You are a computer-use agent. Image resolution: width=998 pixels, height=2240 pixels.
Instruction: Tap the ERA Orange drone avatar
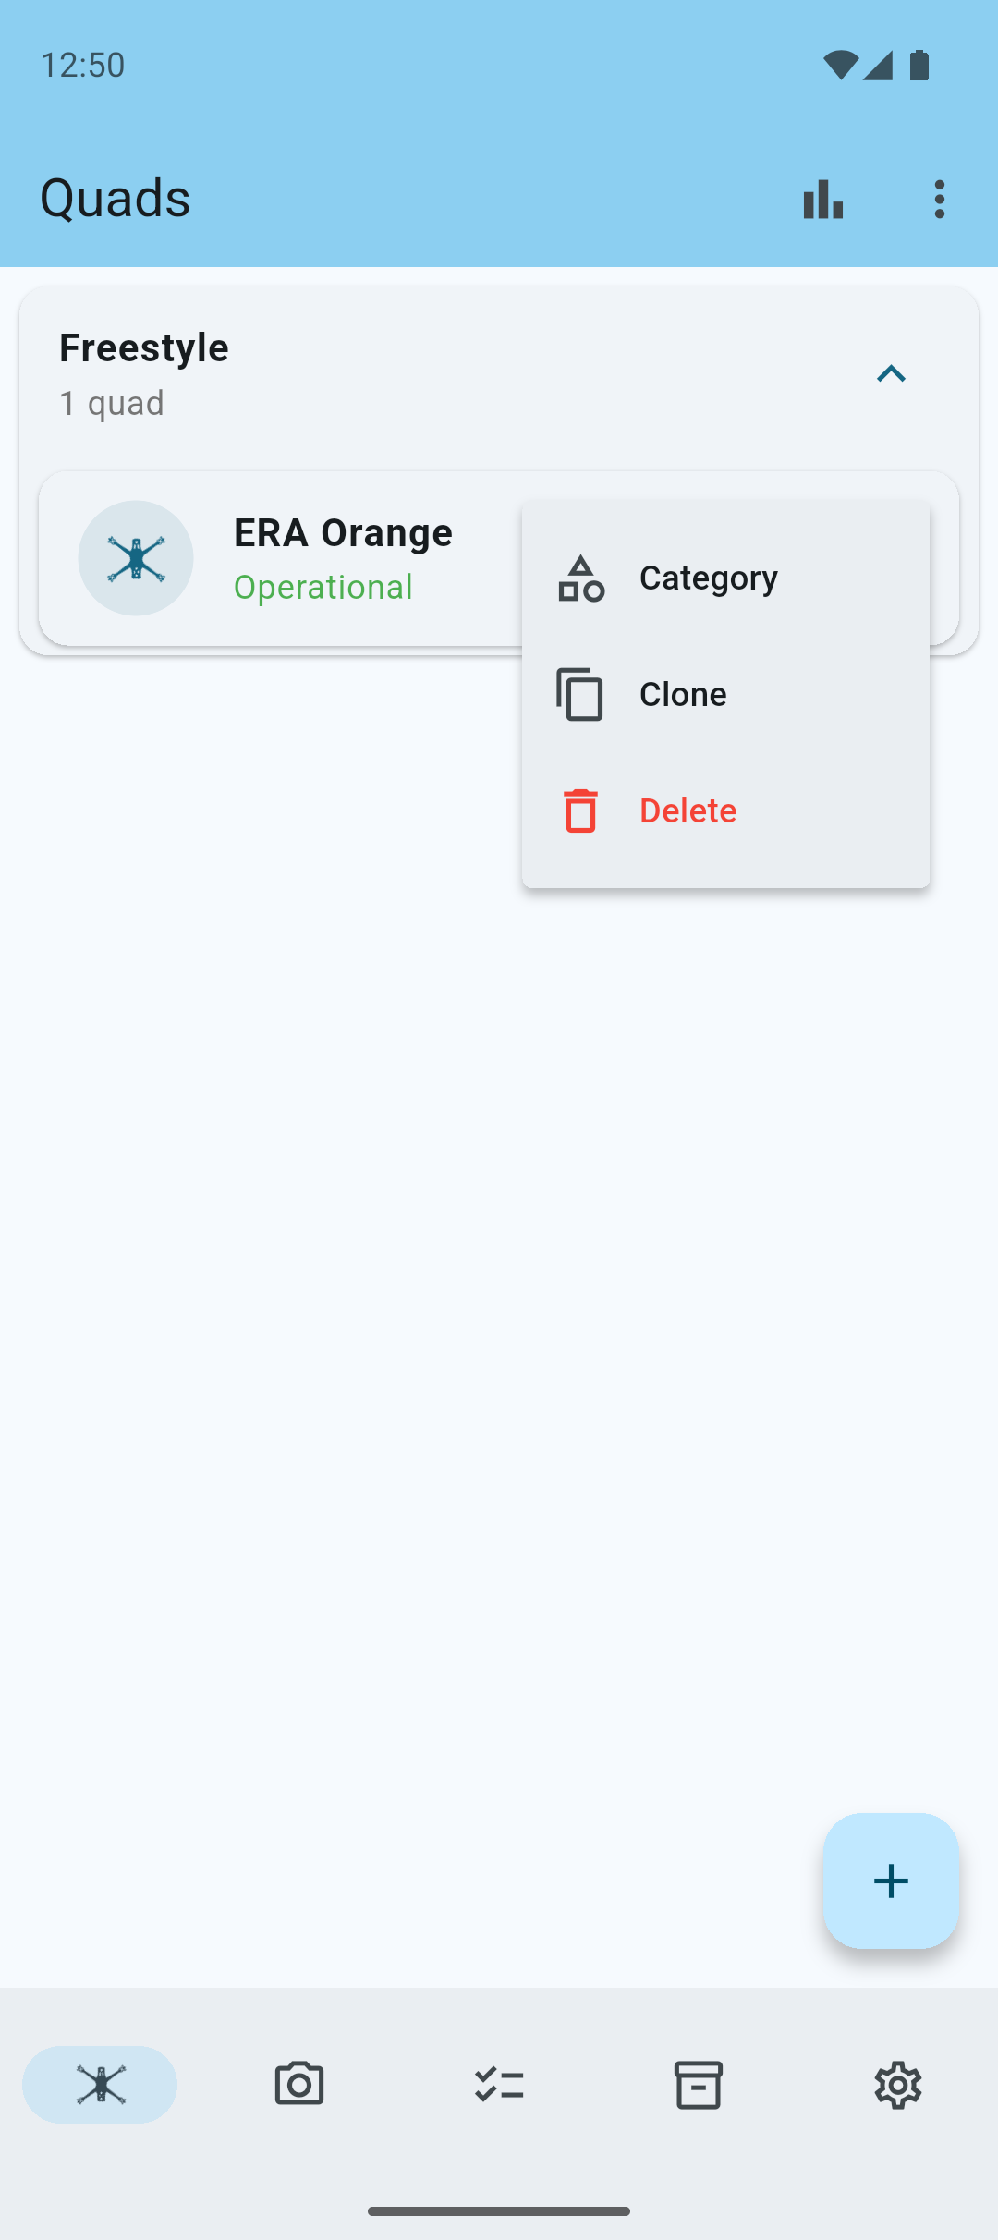(x=136, y=558)
